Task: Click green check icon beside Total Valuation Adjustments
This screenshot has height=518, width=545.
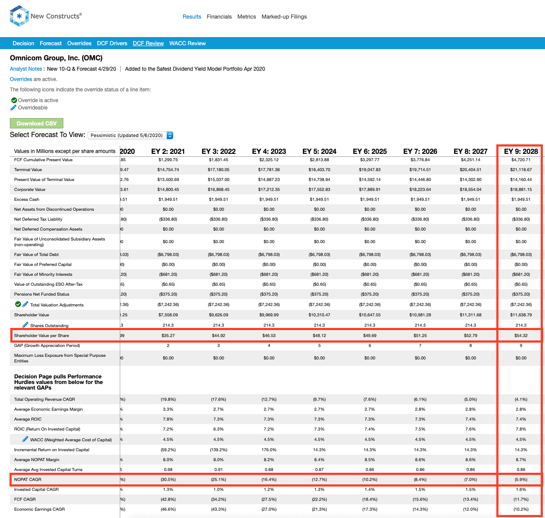Action: [18, 304]
